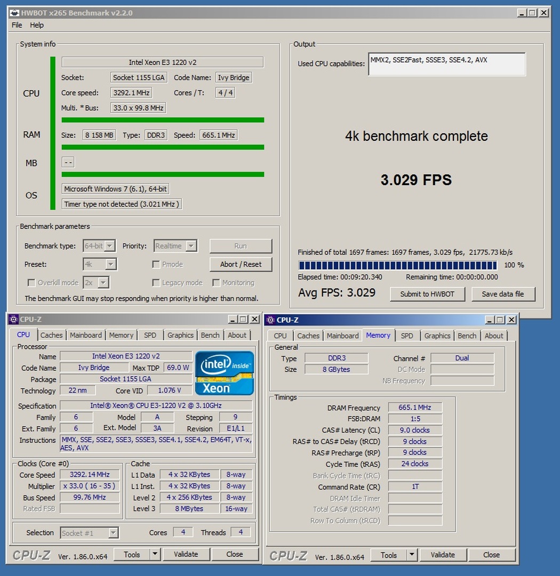Click the Core Speed '3292.14 MHz' value
560x576 pixels.
click(90, 475)
